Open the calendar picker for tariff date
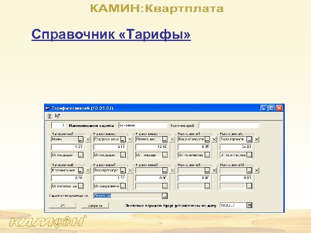 [x=249, y=205]
